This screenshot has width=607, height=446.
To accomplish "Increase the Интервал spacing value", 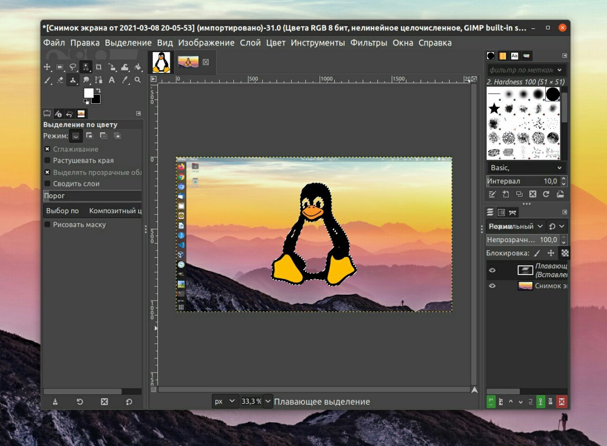I will click(563, 179).
